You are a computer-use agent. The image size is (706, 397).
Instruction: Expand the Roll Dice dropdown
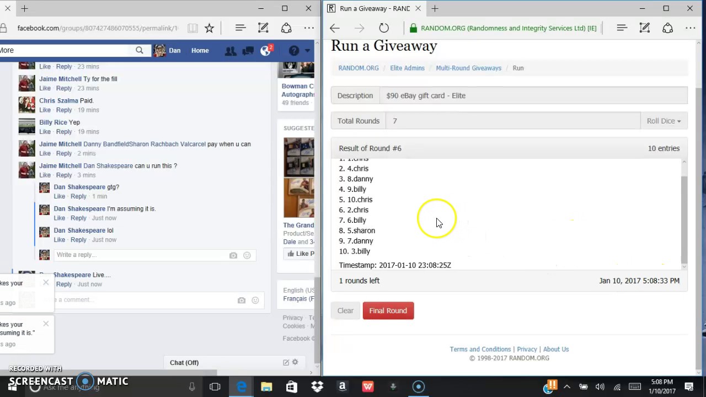(664, 121)
